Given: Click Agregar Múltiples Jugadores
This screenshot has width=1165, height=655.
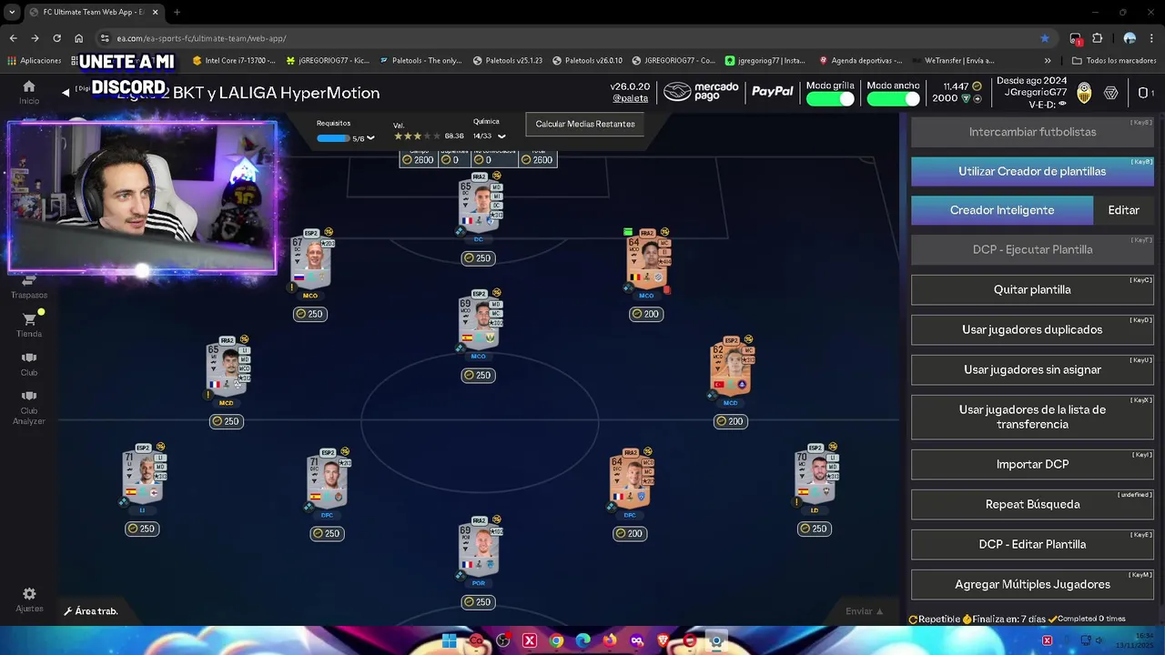Looking at the screenshot, I should pos(1032,584).
